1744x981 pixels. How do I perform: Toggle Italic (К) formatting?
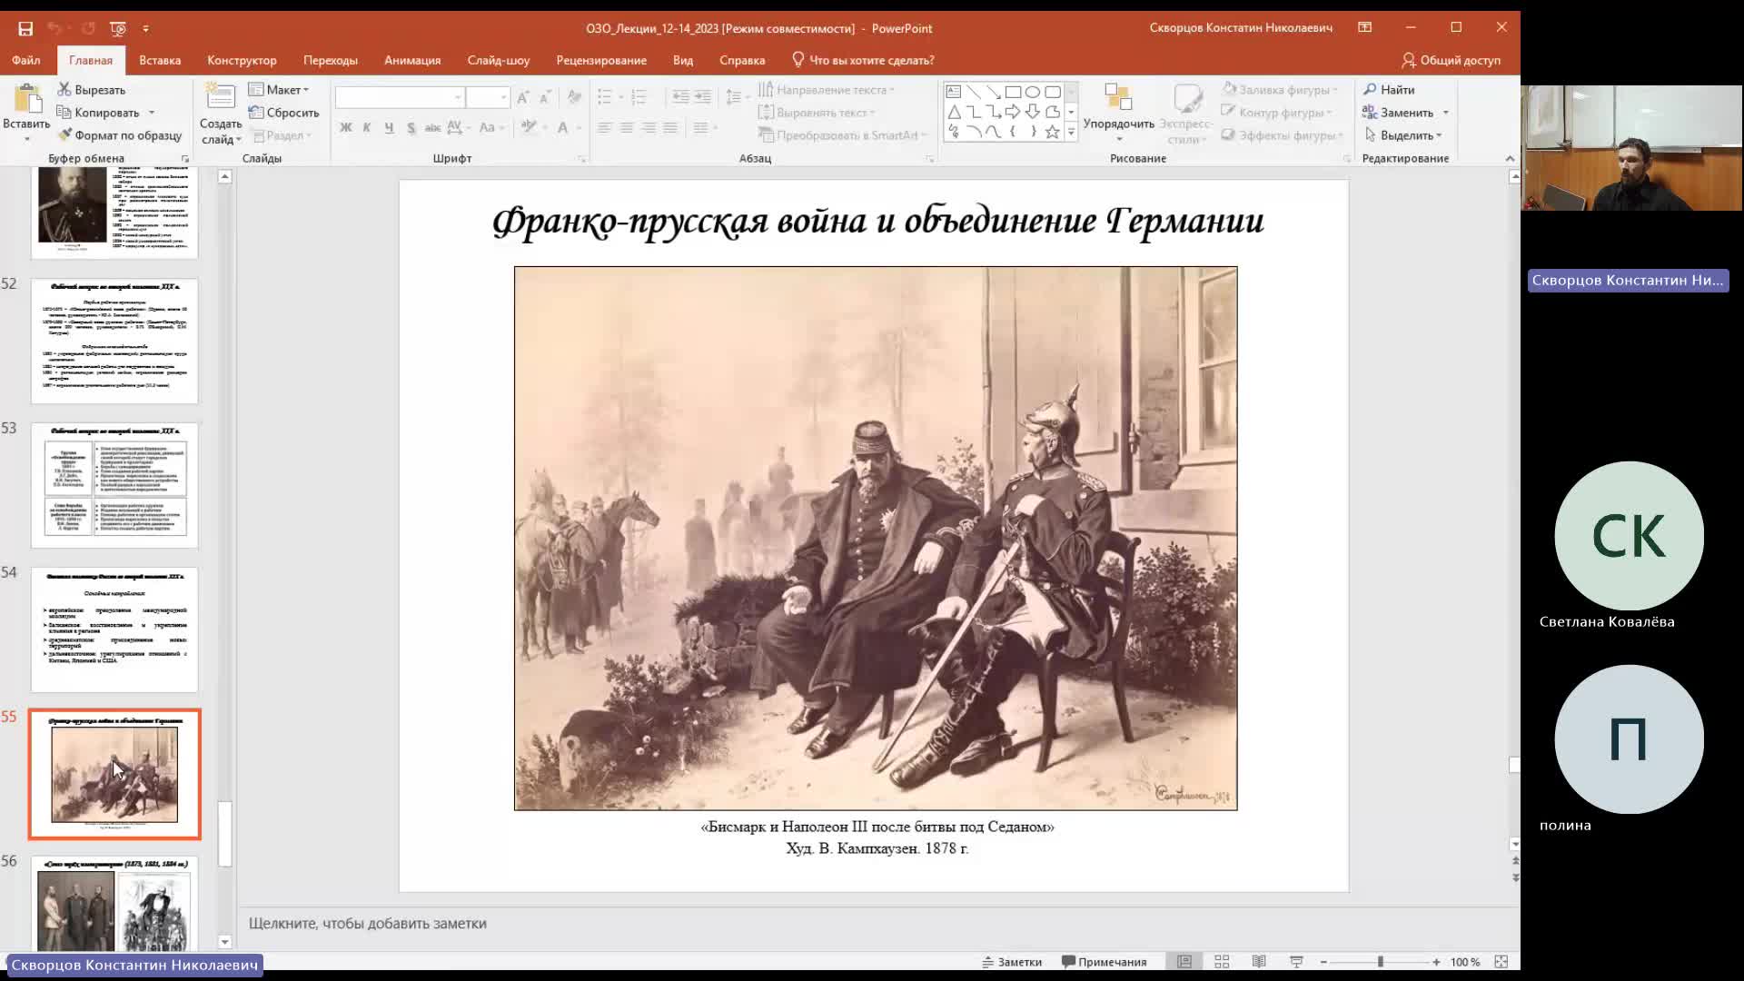pos(367,128)
